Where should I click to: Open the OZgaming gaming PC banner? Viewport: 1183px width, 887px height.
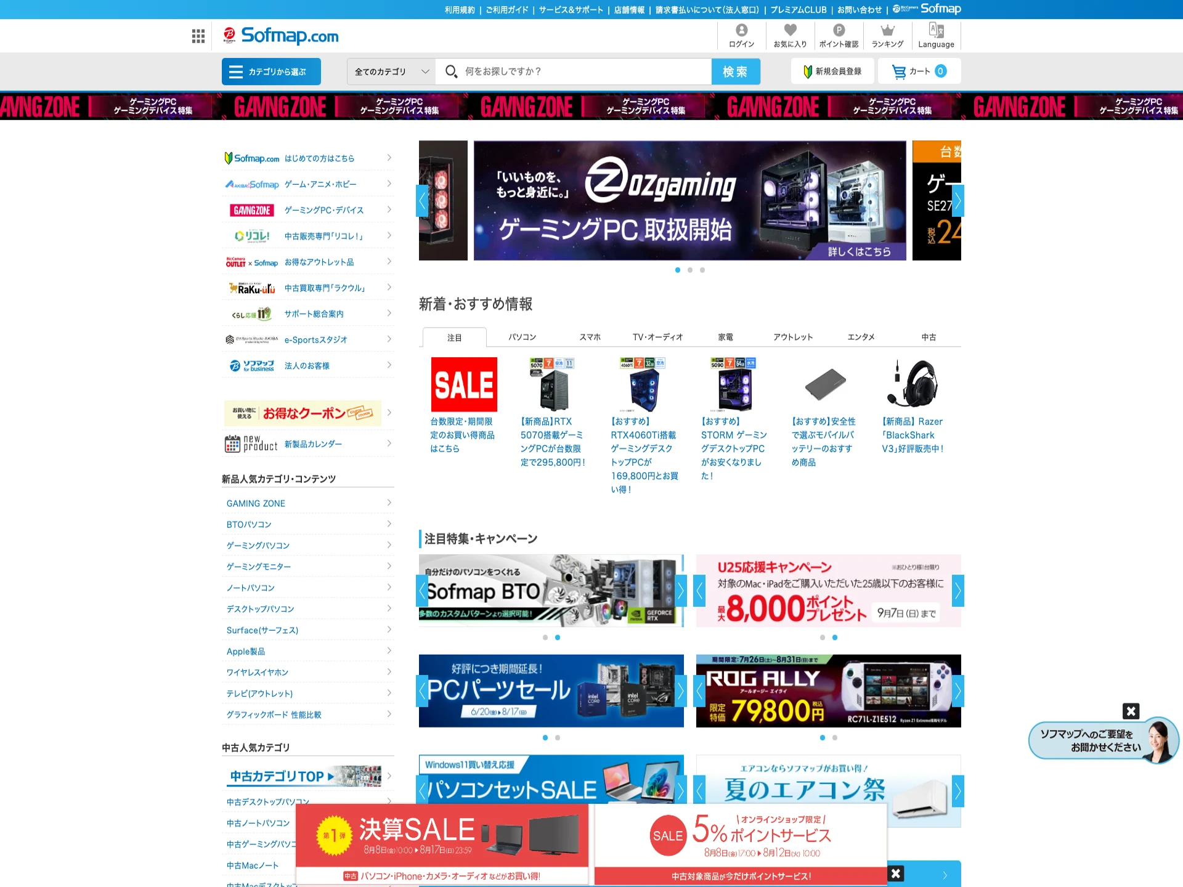(x=690, y=201)
